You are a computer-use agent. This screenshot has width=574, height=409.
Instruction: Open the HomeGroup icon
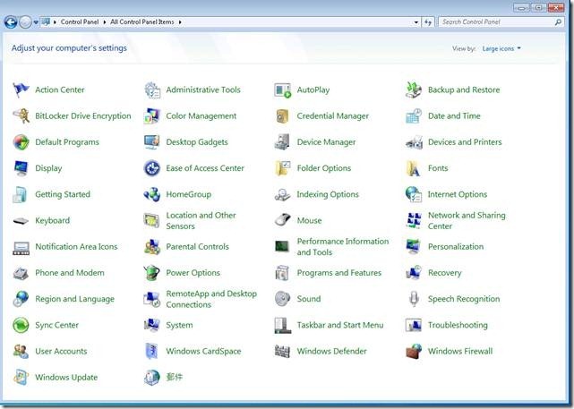pyautogui.click(x=152, y=194)
